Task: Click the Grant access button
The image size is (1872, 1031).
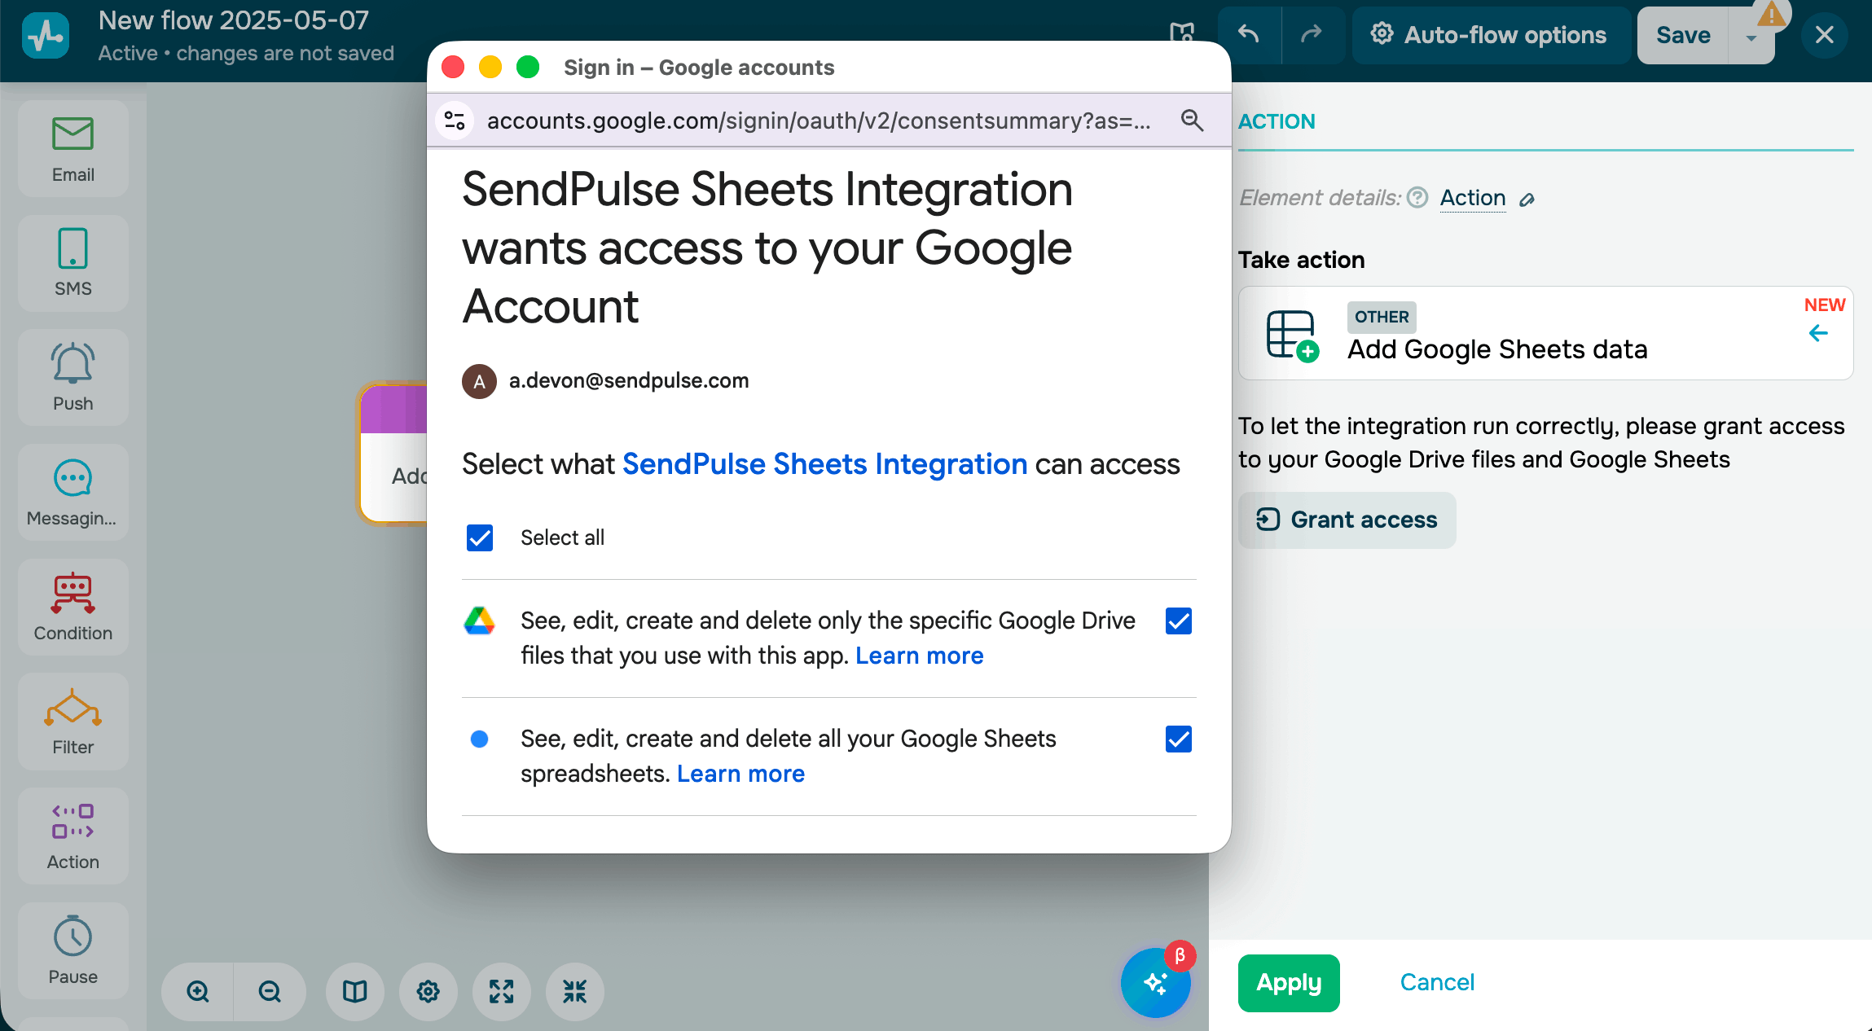Action: (1347, 520)
